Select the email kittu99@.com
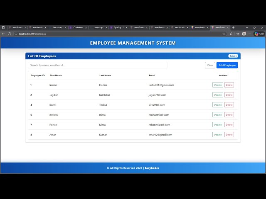Image resolution: width=266 pixels, height=199 pixels. (x=157, y=105)
